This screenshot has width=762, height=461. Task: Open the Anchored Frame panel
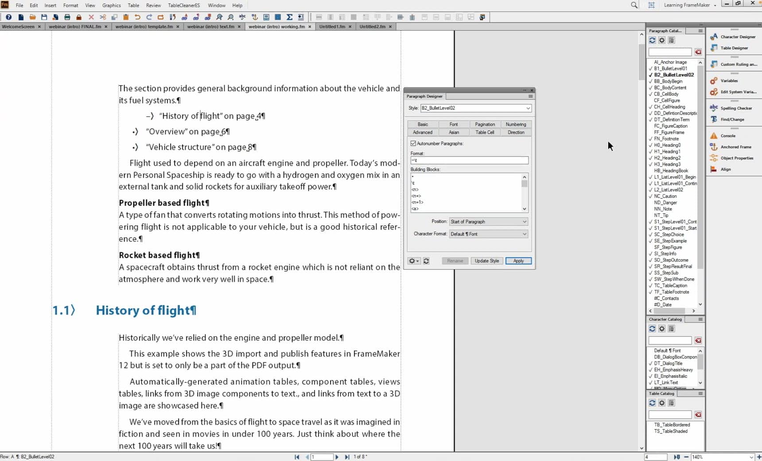[735, 147]
